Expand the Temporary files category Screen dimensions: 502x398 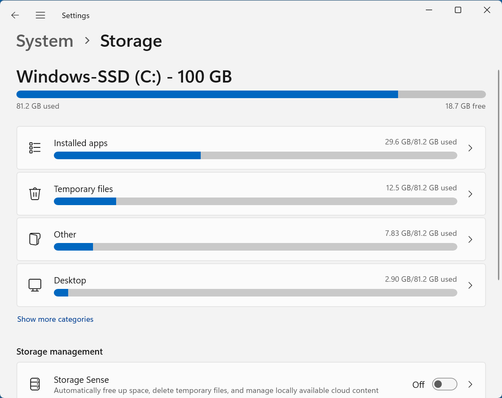470,194
